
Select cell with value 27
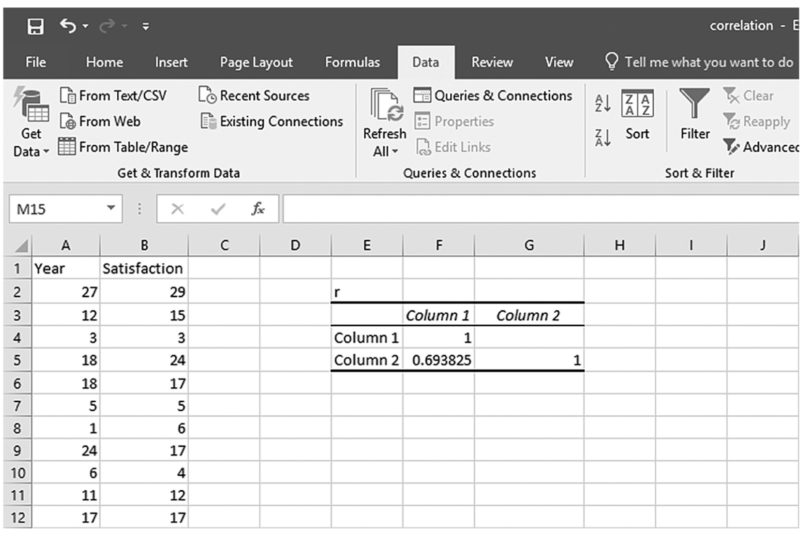[66, 292]
